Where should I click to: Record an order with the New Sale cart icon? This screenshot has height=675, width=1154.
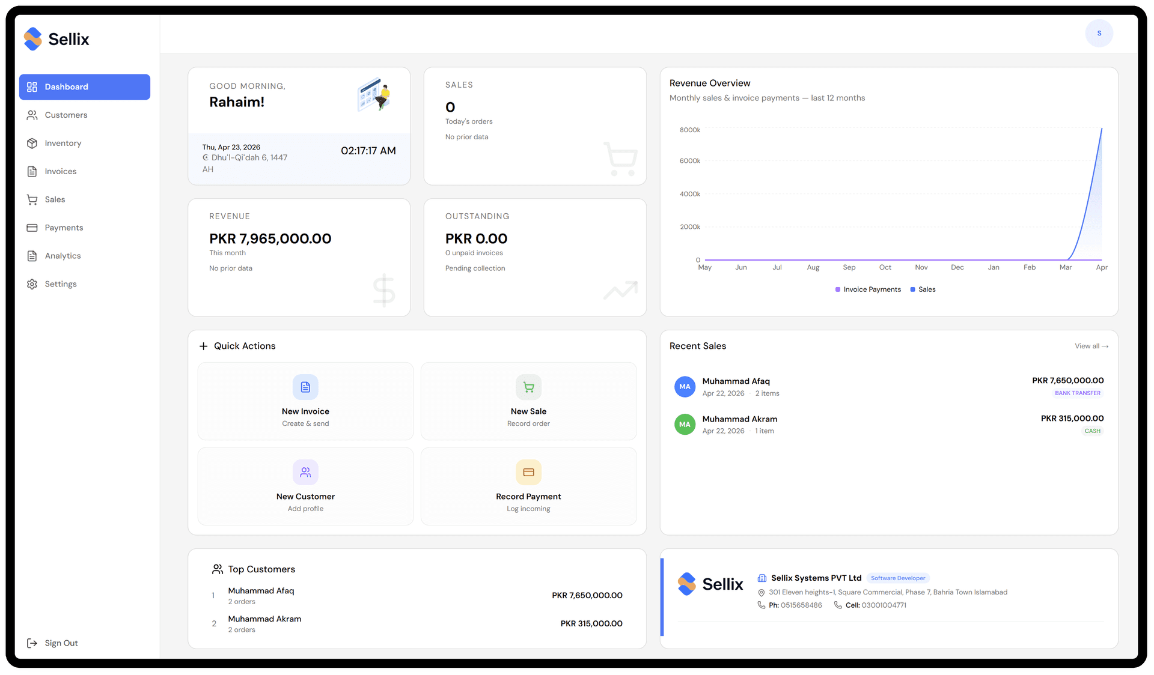[x=528, y=387]
